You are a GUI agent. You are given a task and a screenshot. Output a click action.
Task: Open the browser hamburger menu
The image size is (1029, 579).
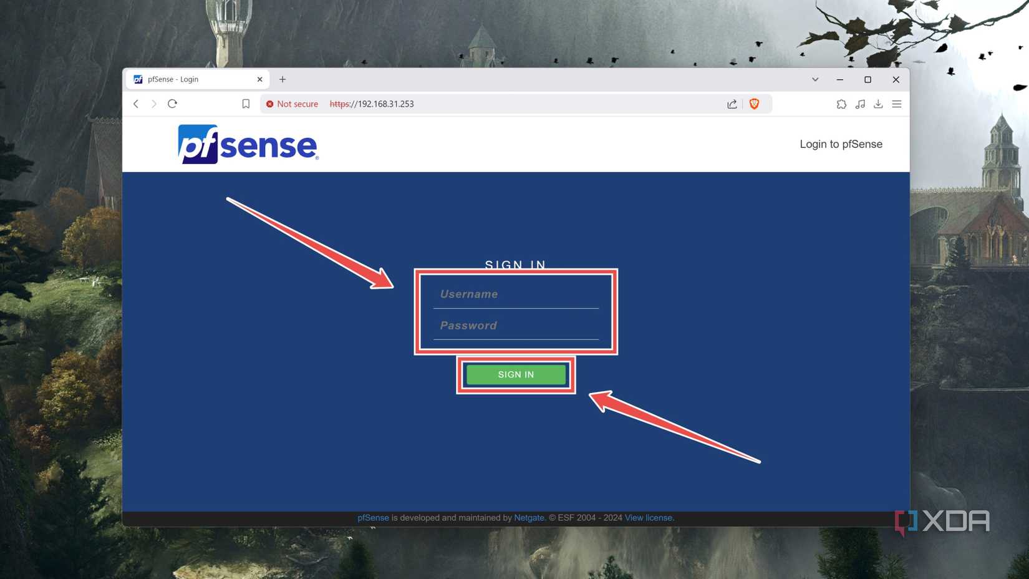(897, 104)
